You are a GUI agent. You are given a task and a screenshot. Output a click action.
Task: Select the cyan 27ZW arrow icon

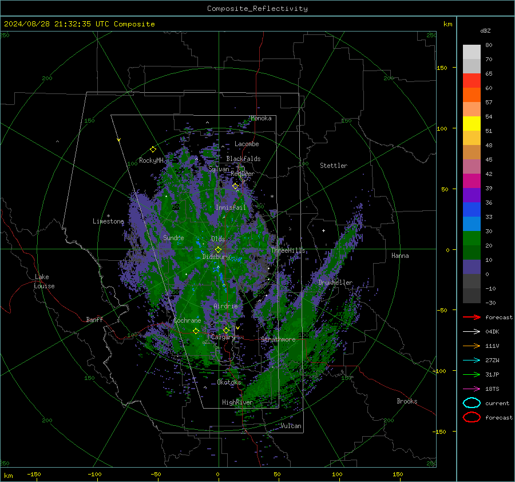coord(472,360)
